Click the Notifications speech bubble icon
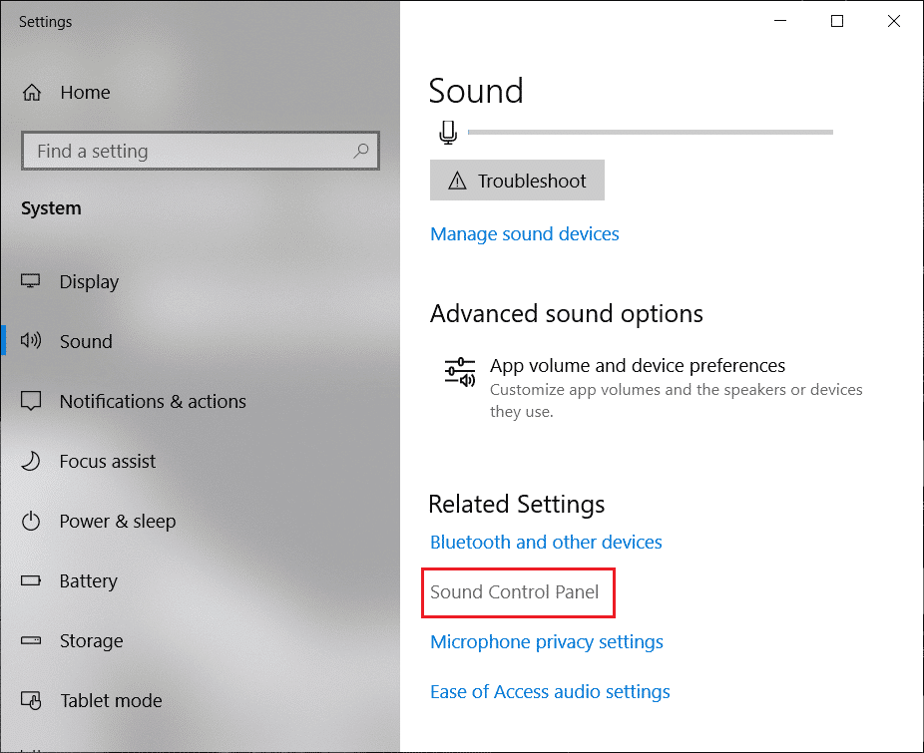Image resolution: width=924 pixels, height=753 pixels. click(x=31, y=401)
